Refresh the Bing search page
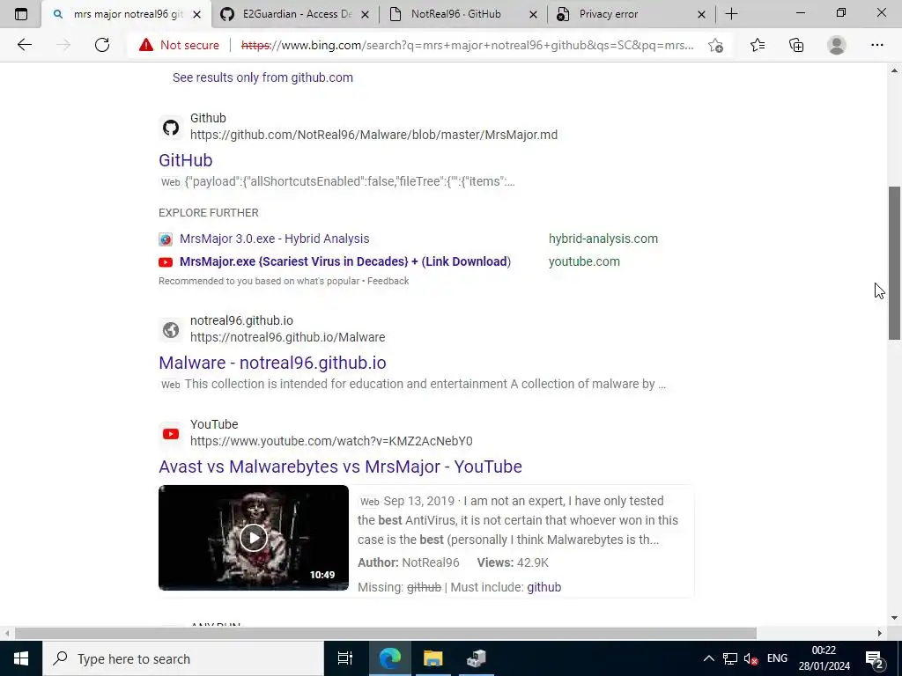 [102, 45]
